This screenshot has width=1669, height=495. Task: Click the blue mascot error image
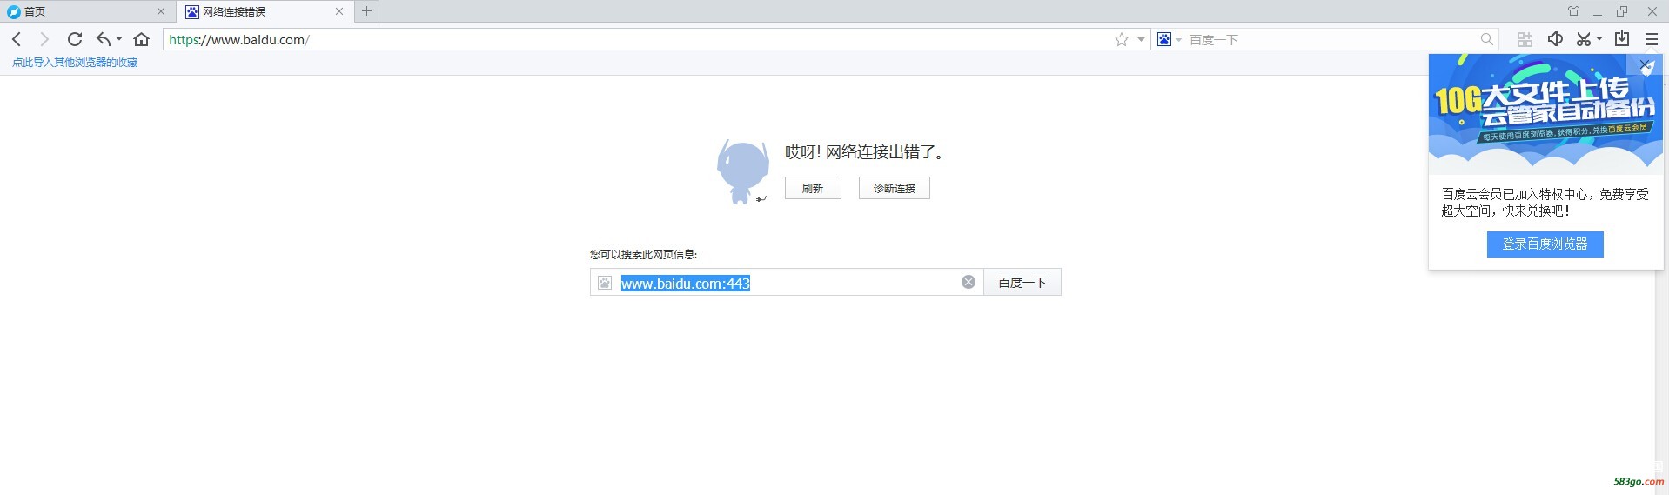point(742,172)
